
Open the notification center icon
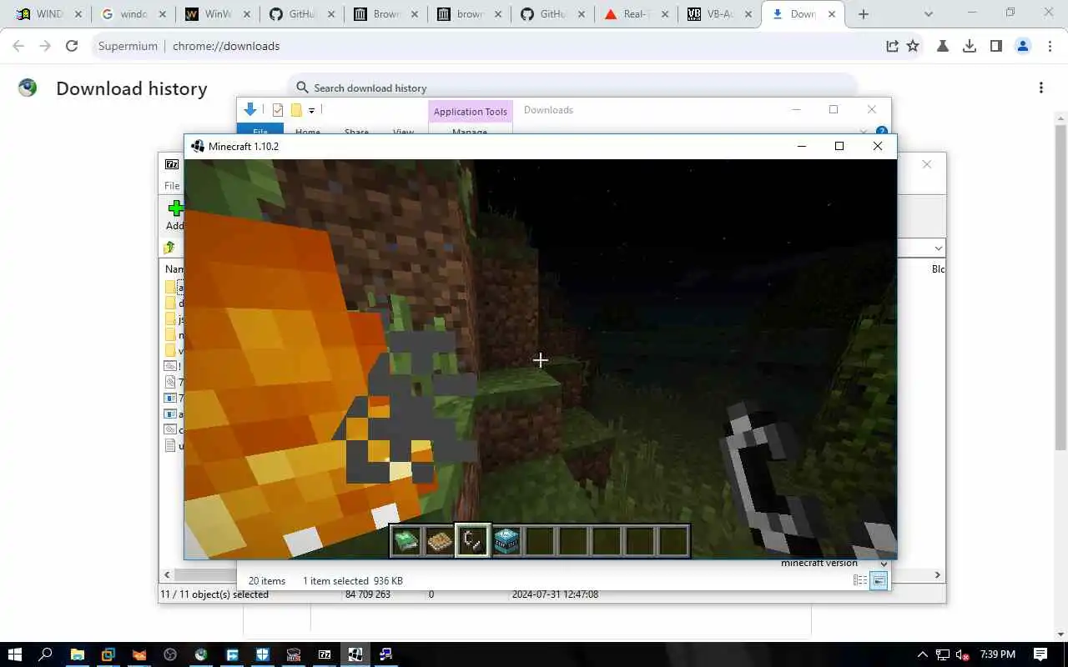click(x=1040, y=654)
